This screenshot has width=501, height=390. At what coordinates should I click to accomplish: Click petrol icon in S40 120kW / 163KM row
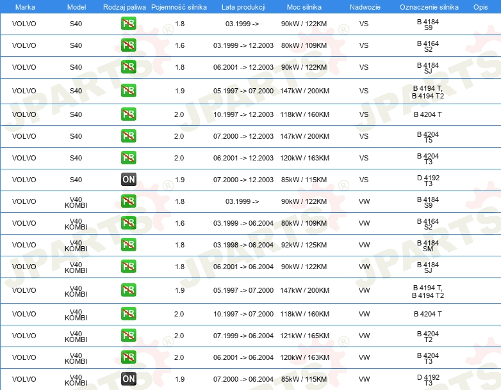(x=128, y=157)
